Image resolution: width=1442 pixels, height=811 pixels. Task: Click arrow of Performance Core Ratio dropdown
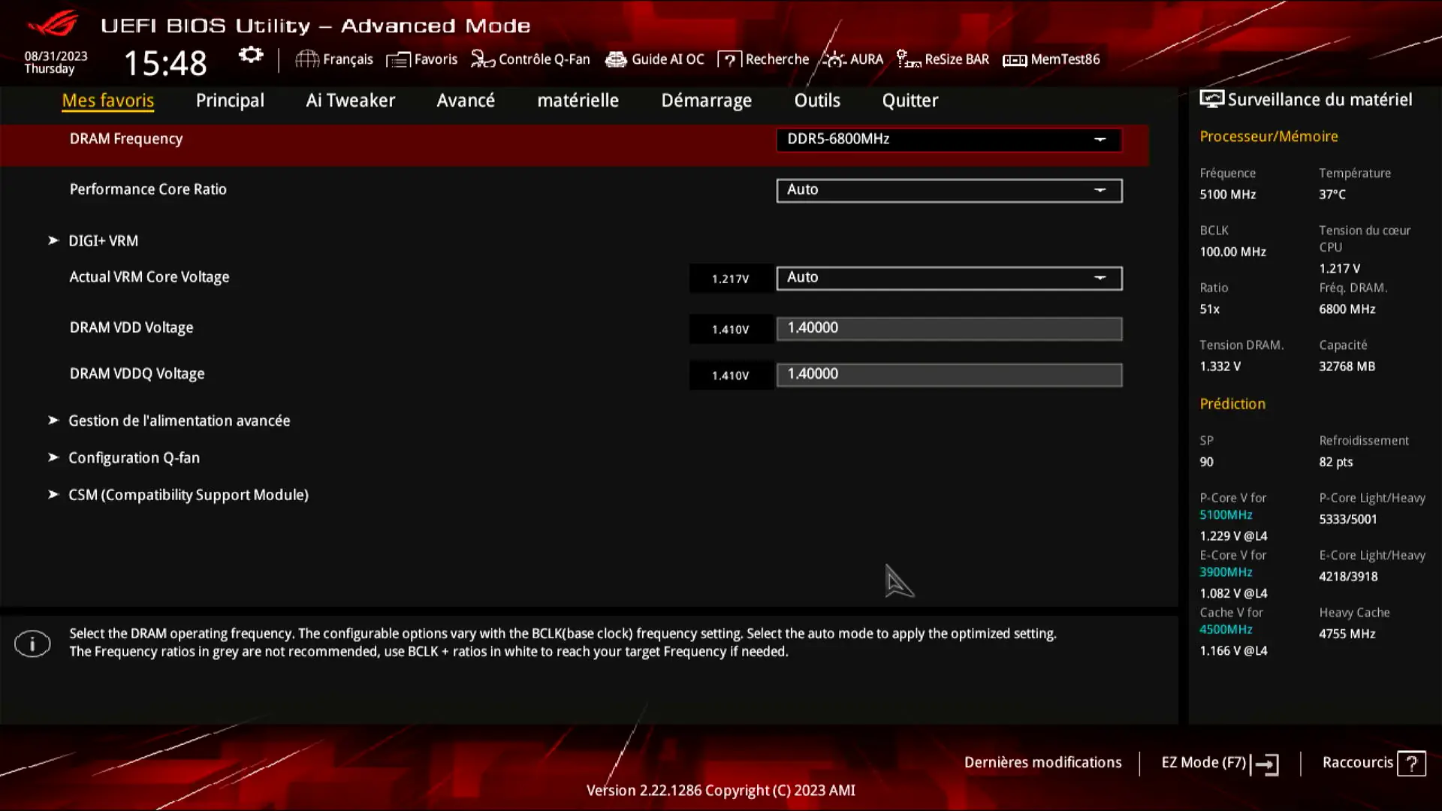(x=1100, y=191)
